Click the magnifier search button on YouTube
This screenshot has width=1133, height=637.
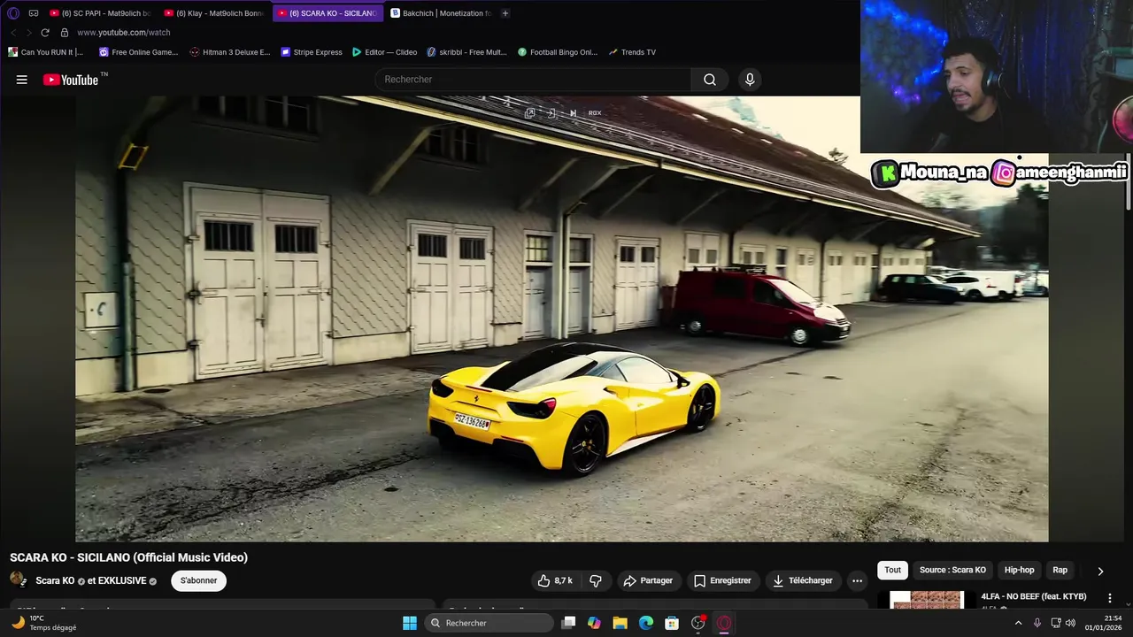click(710, 80)
